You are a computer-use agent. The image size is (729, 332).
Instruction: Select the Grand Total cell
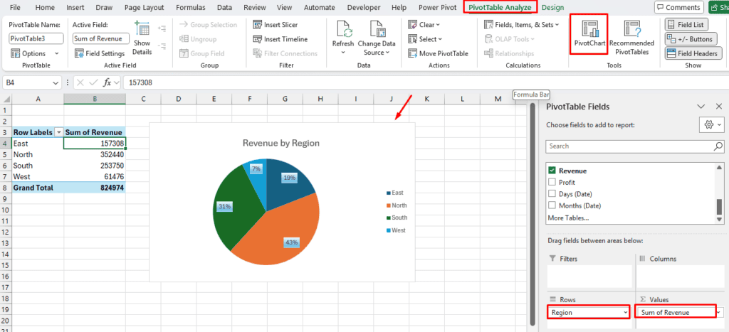pos(38,188)
